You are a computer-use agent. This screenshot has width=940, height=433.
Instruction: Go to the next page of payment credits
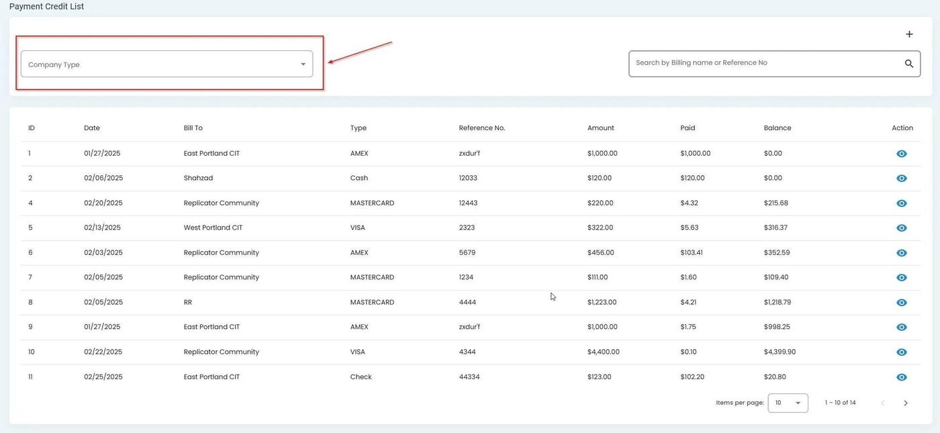tap(905, 402)
